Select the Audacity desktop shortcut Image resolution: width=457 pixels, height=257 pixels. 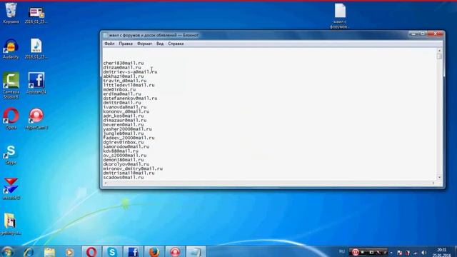[x=11, y=49]
